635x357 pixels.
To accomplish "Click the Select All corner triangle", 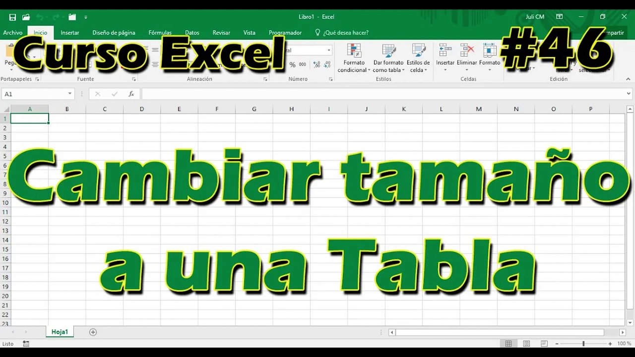I will pos(5,109).
